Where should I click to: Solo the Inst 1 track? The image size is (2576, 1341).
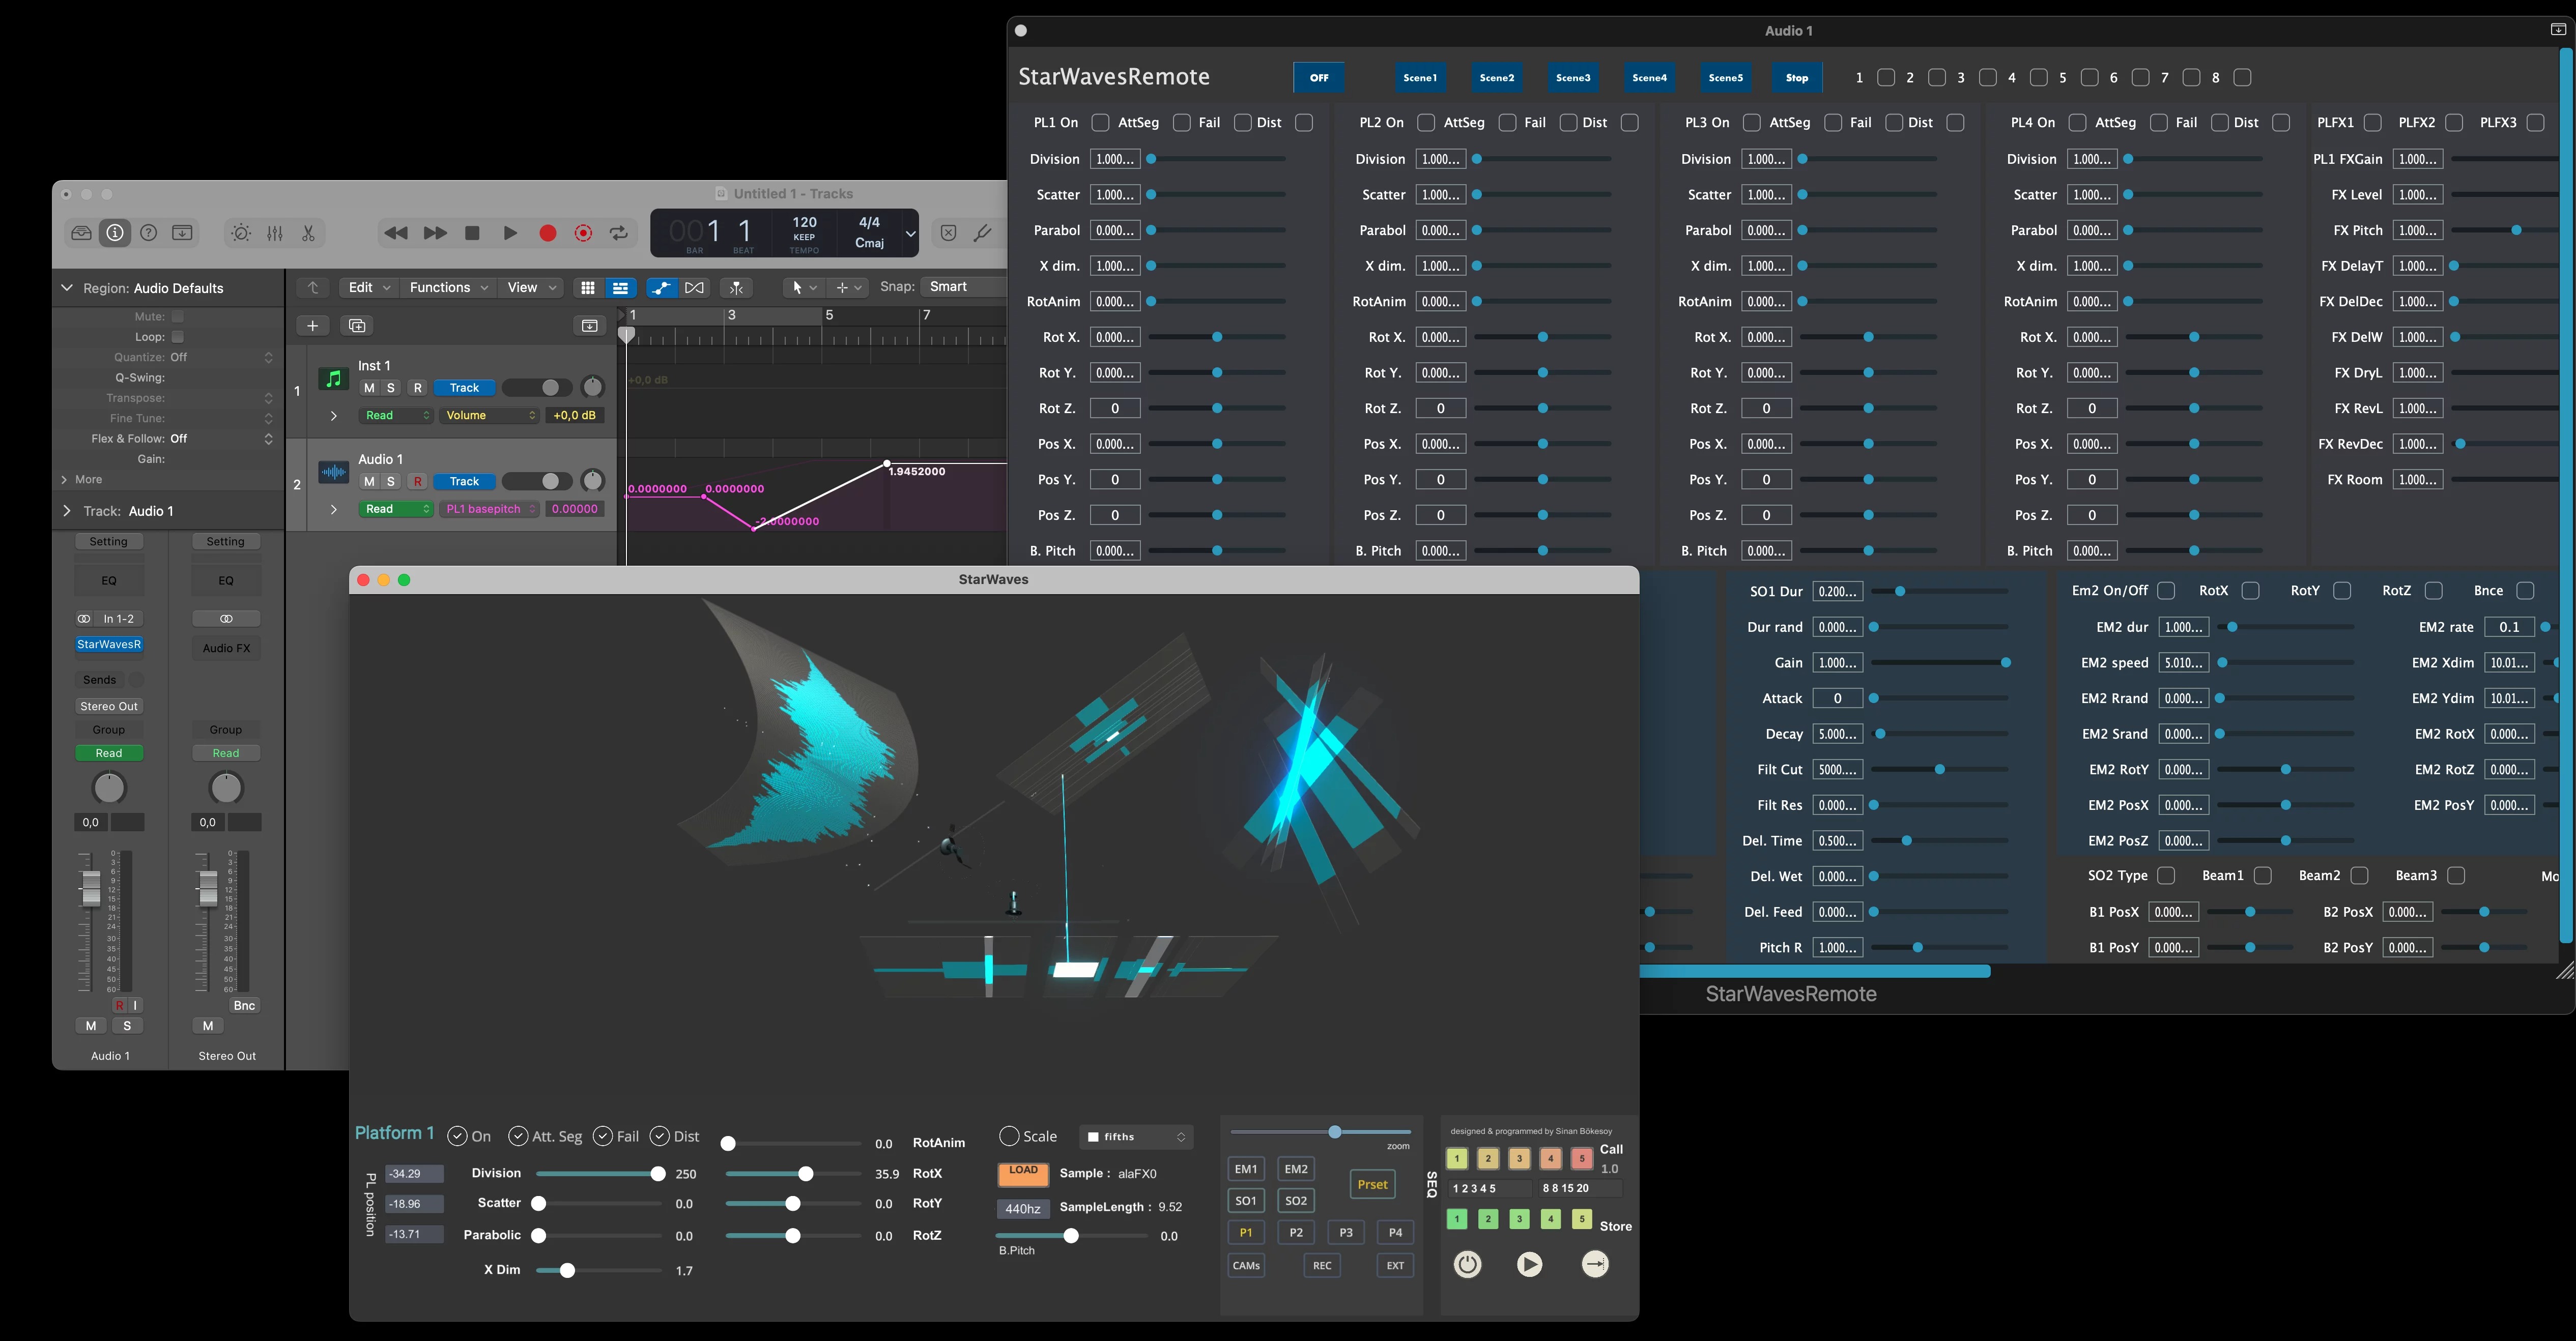click(x=391, y=388)
